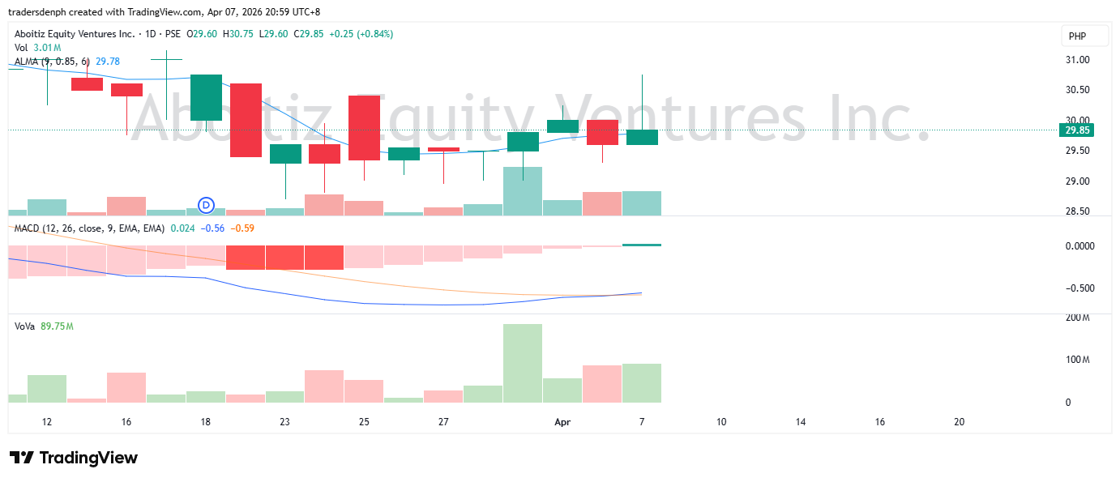Image resolution: width=1120 pixels, height=482 pixels.
Task: Click the 200 M VoVa scale label
Action: pos(1077,318)
